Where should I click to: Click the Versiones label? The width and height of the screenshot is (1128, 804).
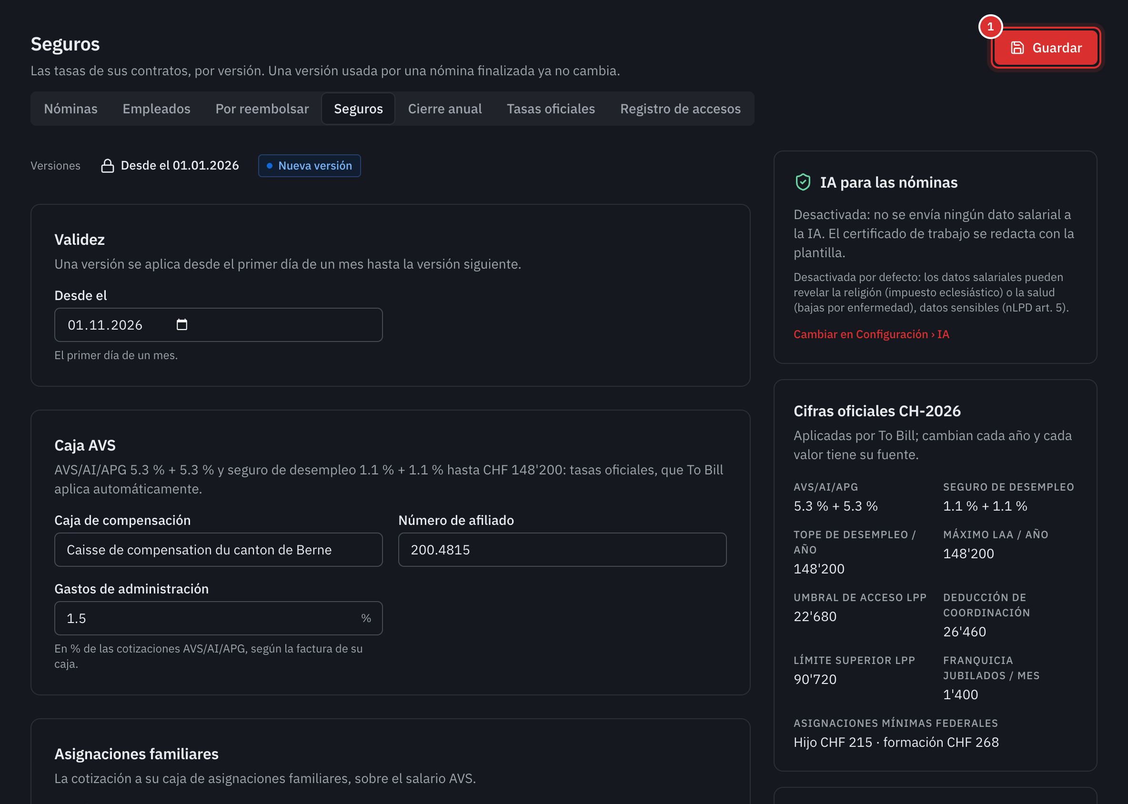tap(55, 165)
